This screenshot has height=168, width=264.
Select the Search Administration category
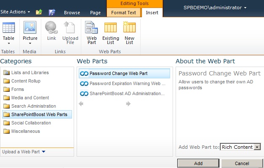point(37,106)
